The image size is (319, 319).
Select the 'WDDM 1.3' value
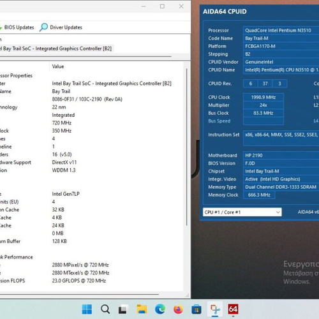pyautogui.click(x=64, y=170)
